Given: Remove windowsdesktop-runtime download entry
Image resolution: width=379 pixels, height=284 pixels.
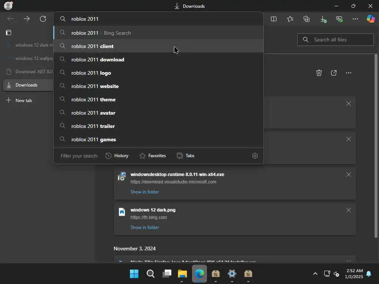Looking at the screenshot, I should pos(349,175).
